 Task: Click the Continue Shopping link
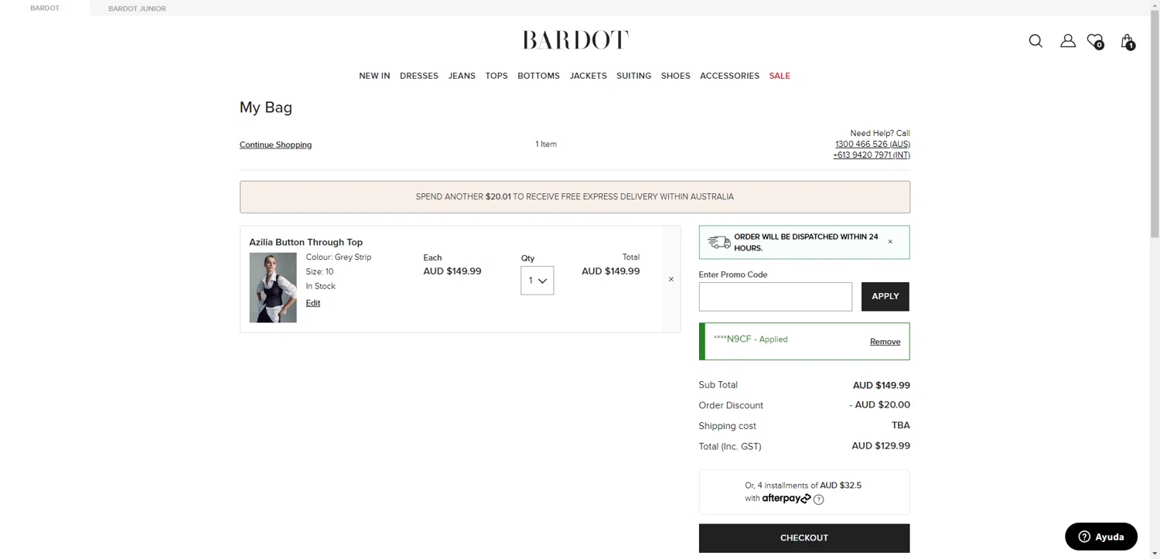(275, 145)
